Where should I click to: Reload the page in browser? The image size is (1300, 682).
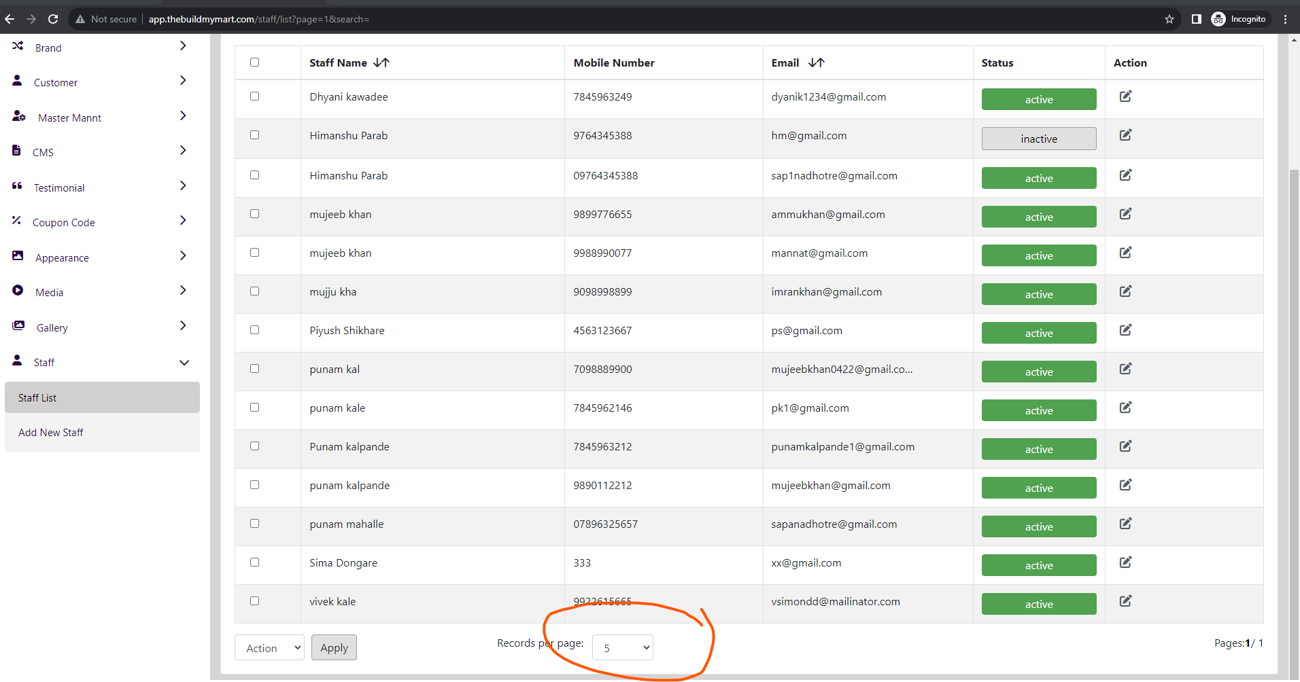point(53,19)
